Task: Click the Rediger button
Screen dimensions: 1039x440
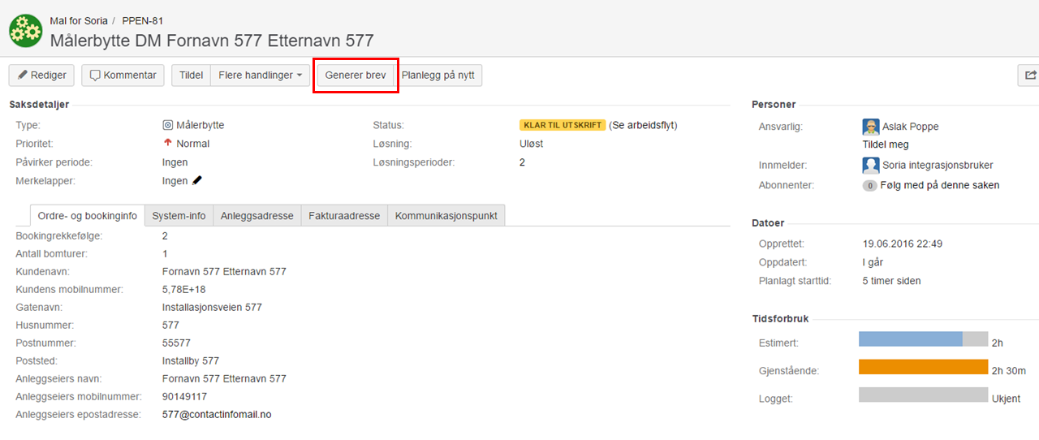Action: click(x=42, y=75)
